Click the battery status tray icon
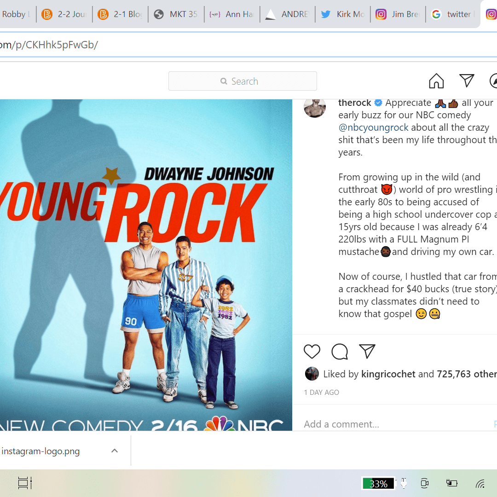The width and height of the screenshot is (497, 497). (451, 483)
